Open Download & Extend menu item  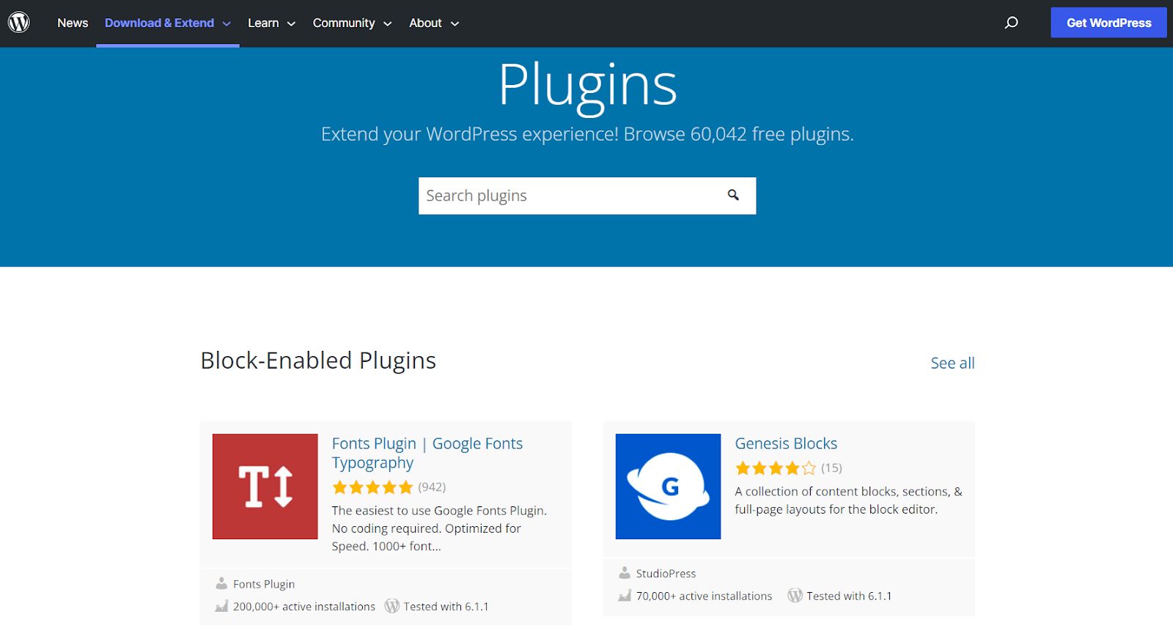pos(159,23)
